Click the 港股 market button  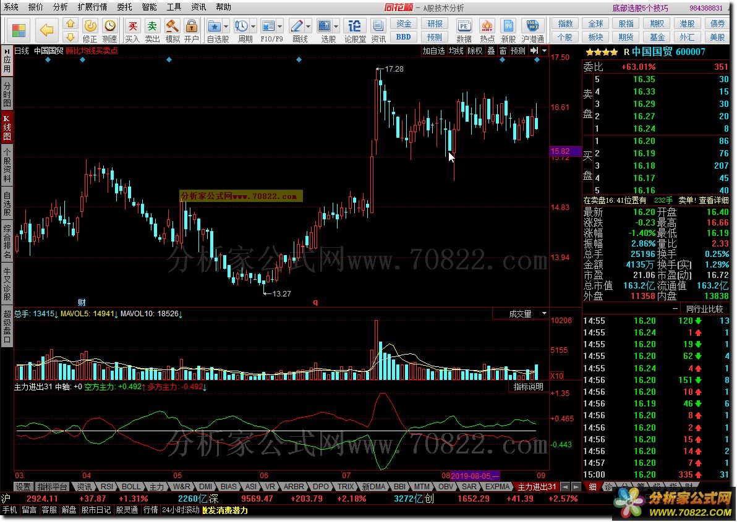coord(687,23)
